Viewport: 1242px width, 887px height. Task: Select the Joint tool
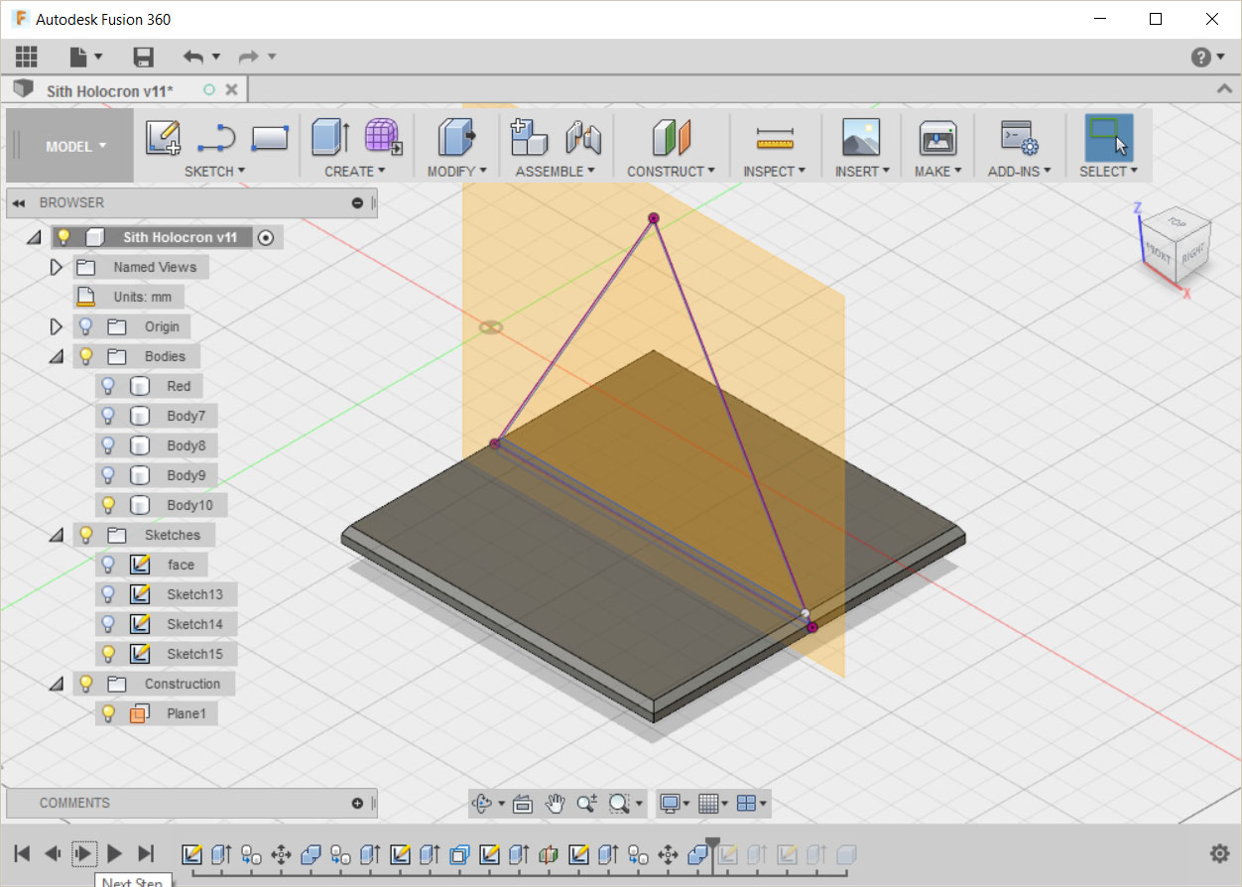[583, 137]
